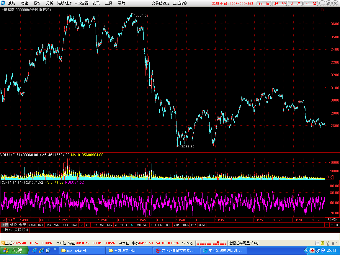Launch second Internet Explorer quick-launch icon
340x255 pixels.
[x=41, y=251]
